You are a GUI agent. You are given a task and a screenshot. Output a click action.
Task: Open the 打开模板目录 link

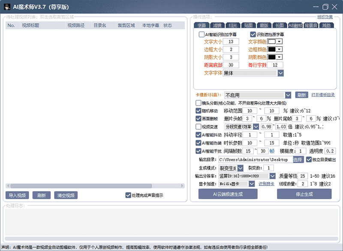click(323, 95)
